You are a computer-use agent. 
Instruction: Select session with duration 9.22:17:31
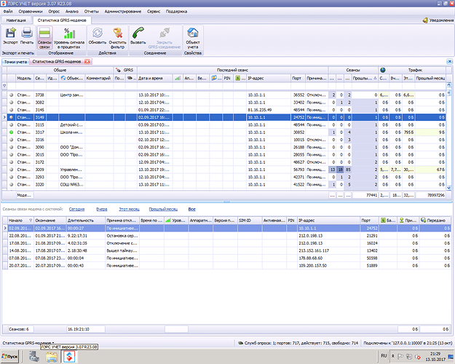[226, 236]
